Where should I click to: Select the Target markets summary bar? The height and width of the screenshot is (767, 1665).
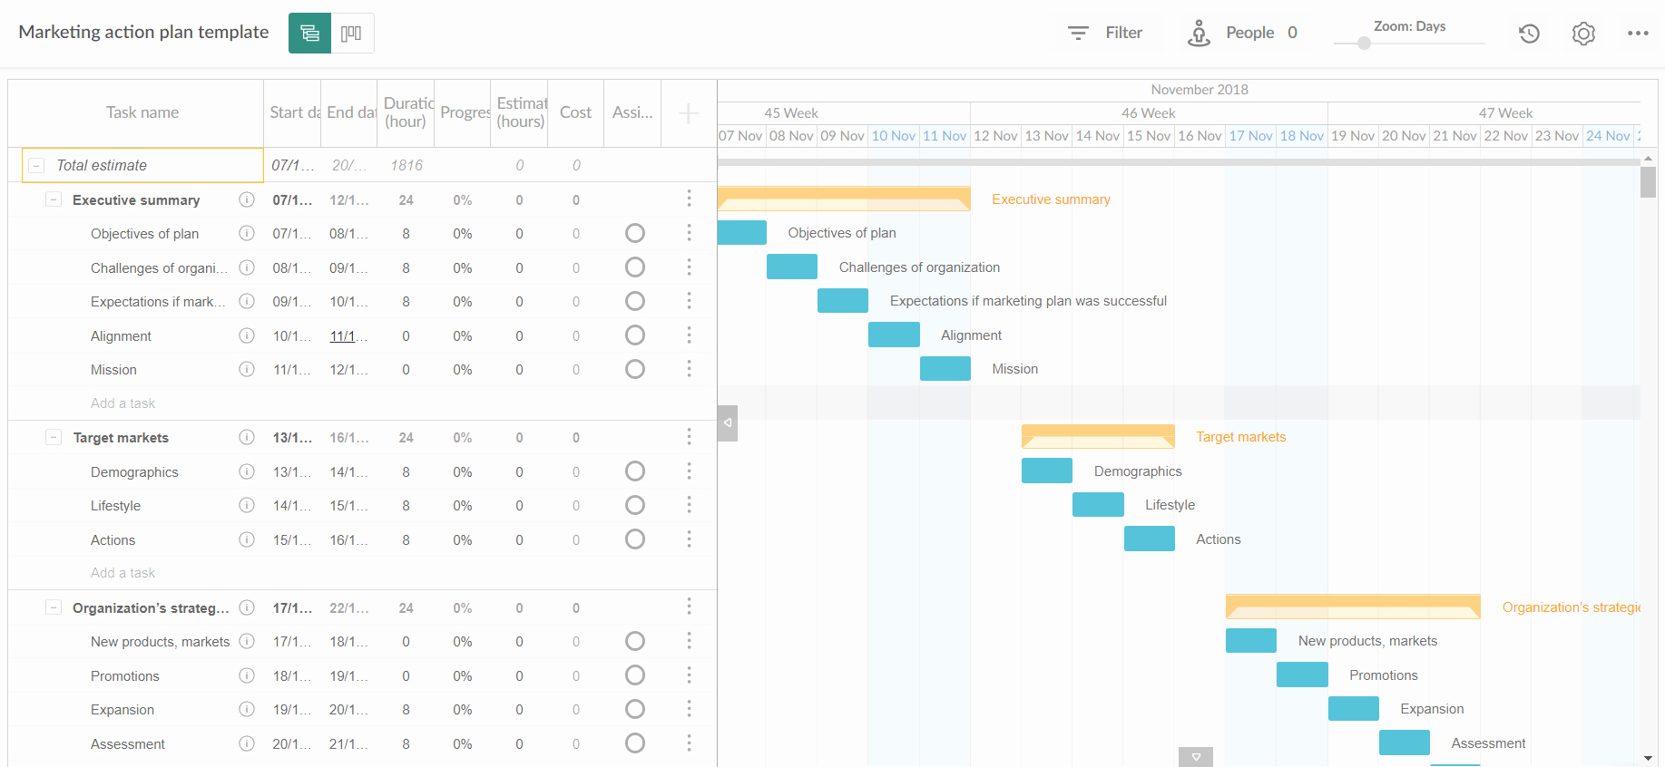tap(1098, 437)
